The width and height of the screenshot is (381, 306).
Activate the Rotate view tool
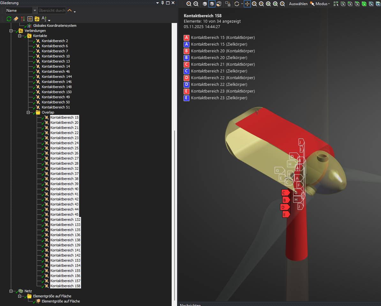click(236, 4)
